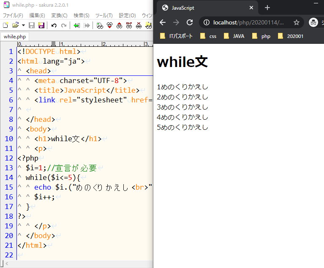Click the Undo arrow icon

tap(54, 25)
